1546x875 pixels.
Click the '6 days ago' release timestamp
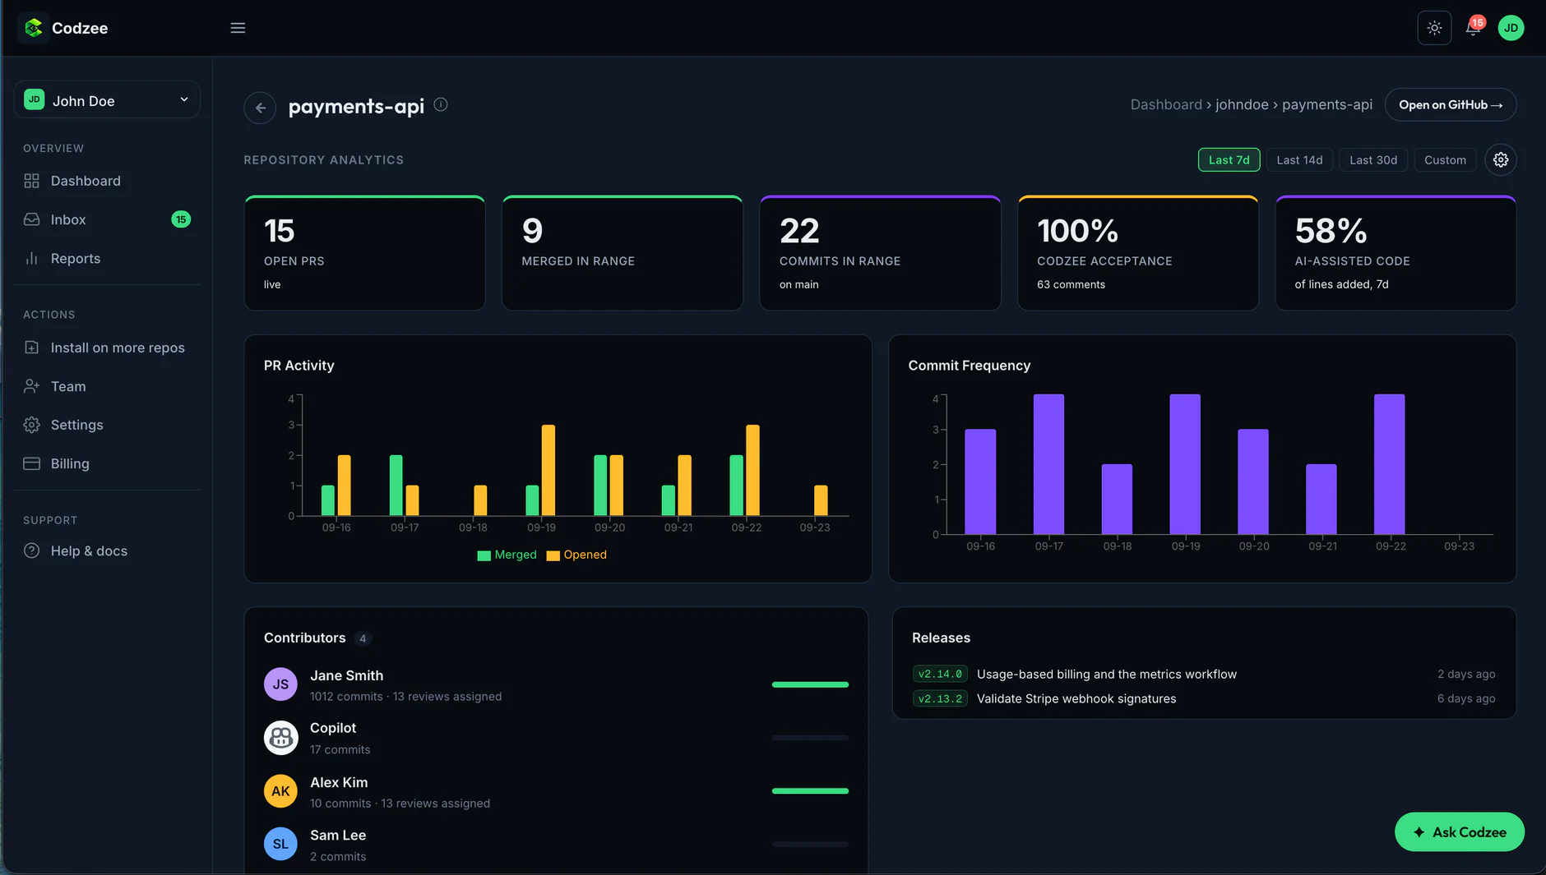(1466, 699)
